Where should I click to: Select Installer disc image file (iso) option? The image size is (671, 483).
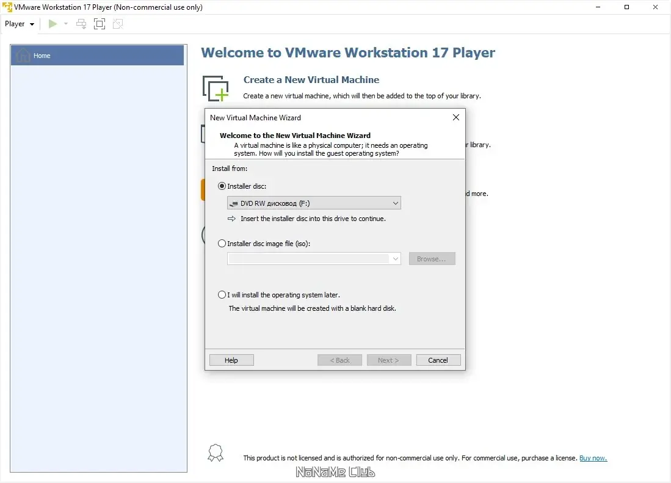222,244
